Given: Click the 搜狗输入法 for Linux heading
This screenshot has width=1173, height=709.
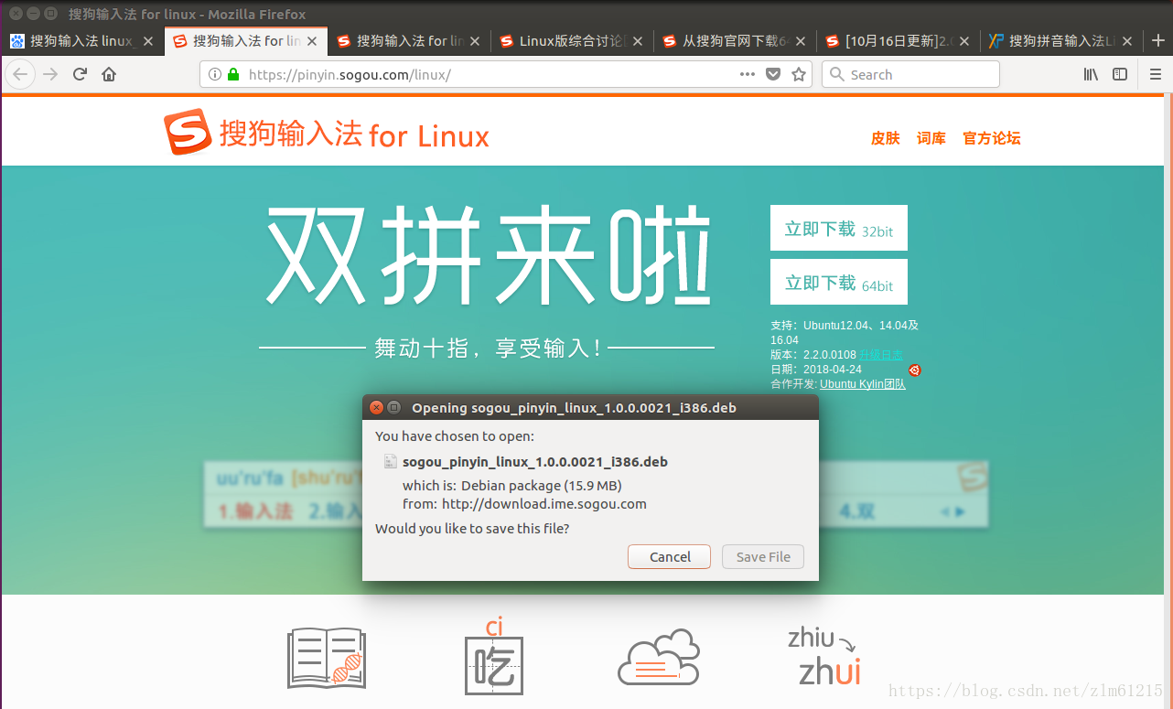Looking at the screenshot, I should tap(354, 135).
